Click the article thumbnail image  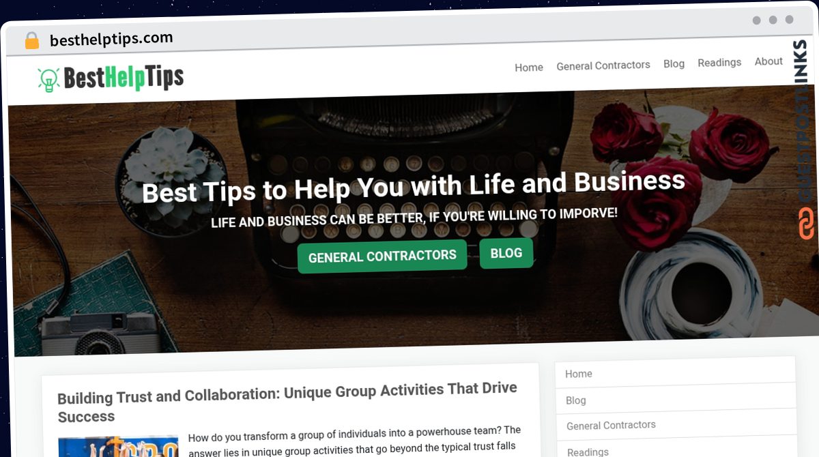tap(118, 447)
